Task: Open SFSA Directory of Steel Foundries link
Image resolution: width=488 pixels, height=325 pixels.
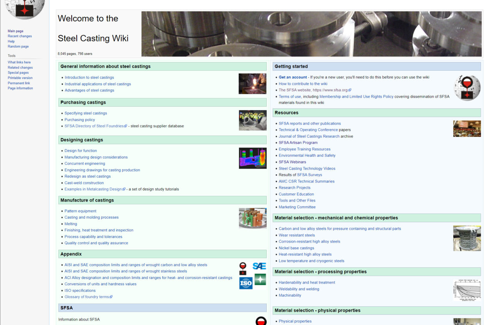Action: [x=94, y=126]
